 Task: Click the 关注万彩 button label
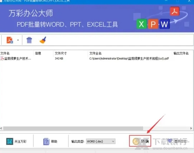(x=21, y=141)
